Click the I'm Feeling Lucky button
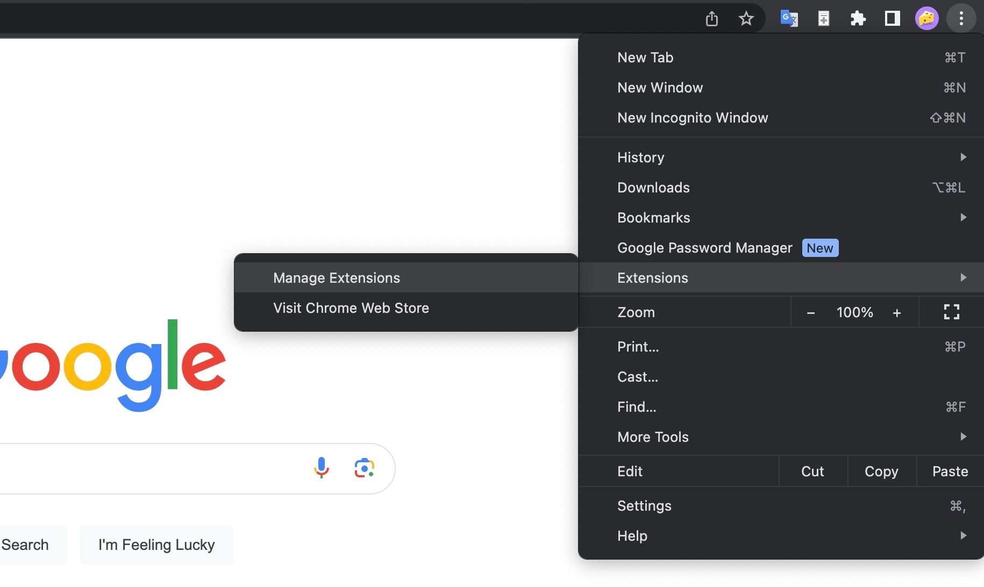984x587 pixels. (x=156, y=545)
